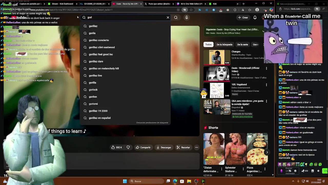Open options menu for Wonderwall video
328x185 pixels.
point(266,68)
